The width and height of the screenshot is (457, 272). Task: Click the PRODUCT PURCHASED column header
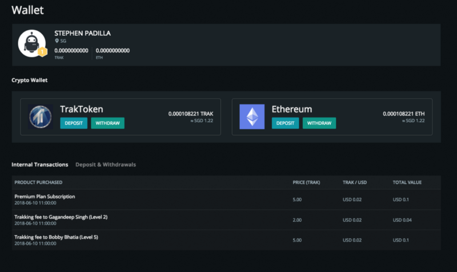coord(38,182)
